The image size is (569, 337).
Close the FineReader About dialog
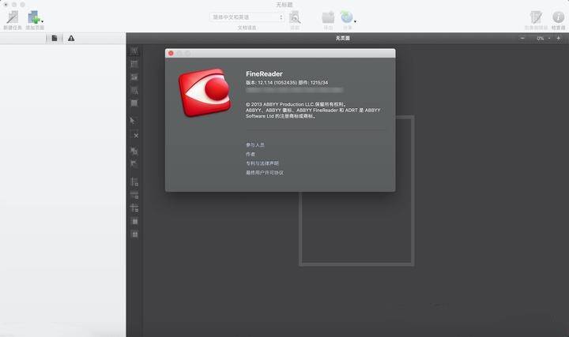click(171, 53)
